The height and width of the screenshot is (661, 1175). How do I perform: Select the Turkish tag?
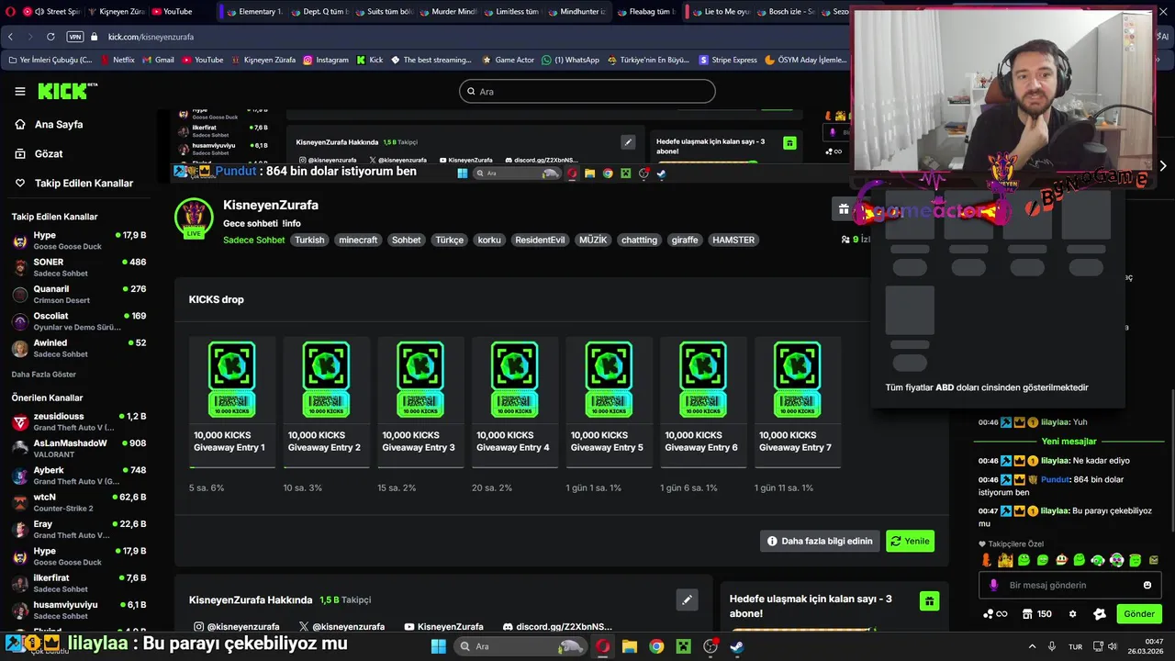pos(309,240)
